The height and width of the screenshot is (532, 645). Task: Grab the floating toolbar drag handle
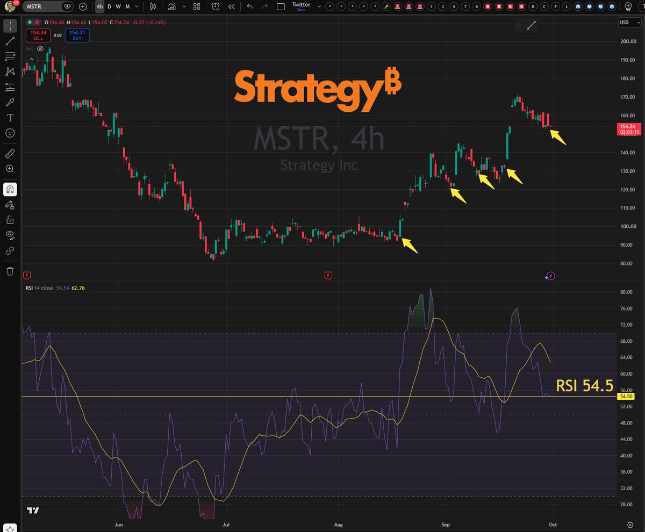point(518,25)
